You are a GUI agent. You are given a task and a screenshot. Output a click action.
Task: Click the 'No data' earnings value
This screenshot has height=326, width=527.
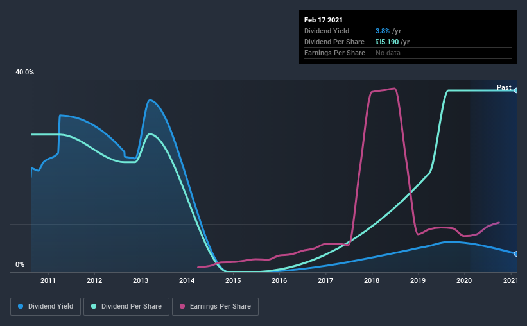pos(388,53)
